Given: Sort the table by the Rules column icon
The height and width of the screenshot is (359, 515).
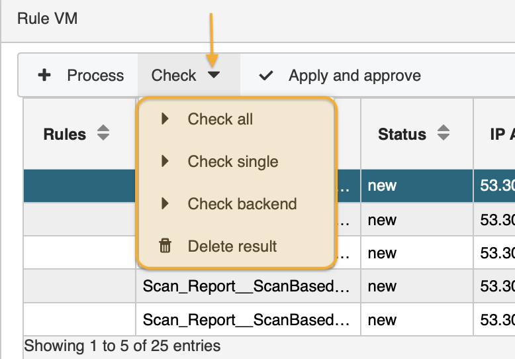Looking at the screenshot, I should pyautogui.click(x=103, y=134).
